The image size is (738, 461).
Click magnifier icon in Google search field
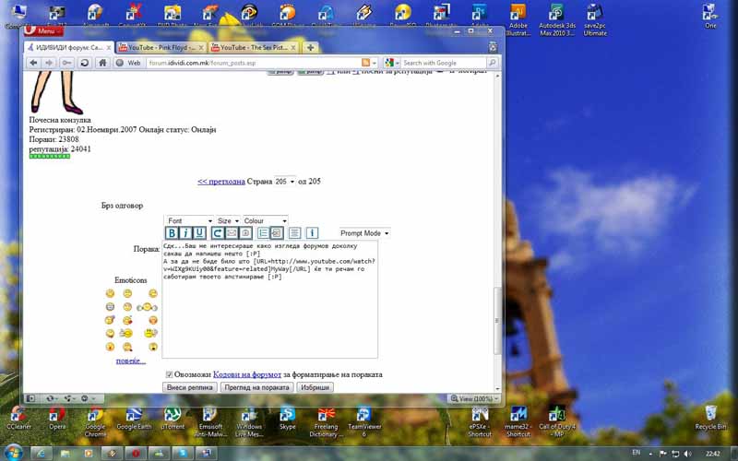tap(493, 63)
